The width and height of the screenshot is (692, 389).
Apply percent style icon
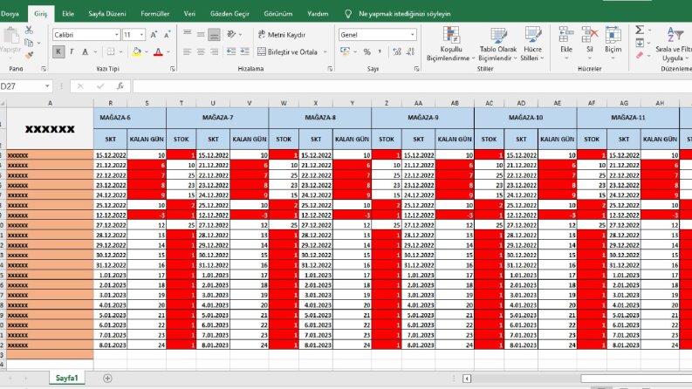pos(367,52)
